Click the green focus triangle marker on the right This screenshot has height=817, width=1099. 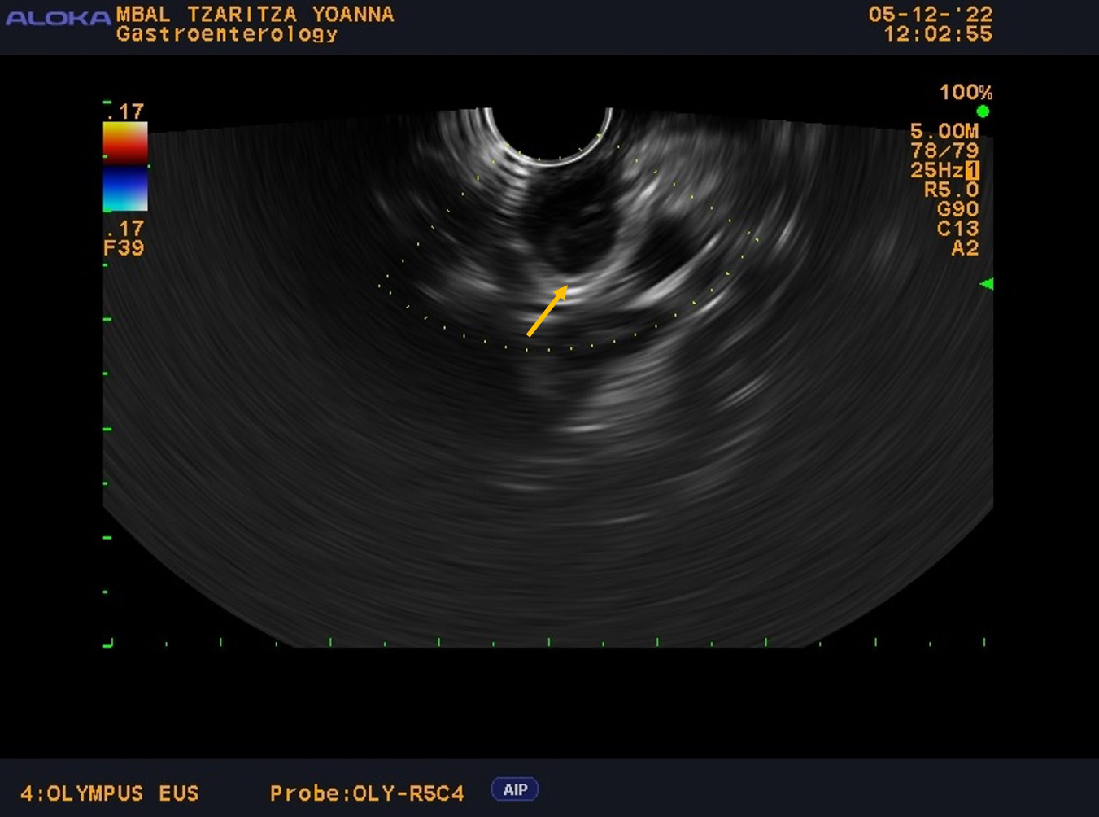point(987,284)
